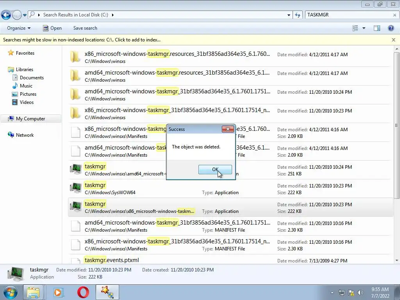Viewport: 400px width, 300px height.
Task: Select amd64 taskmgr folder modified 10:24 PM
Action: coord(230,95)
